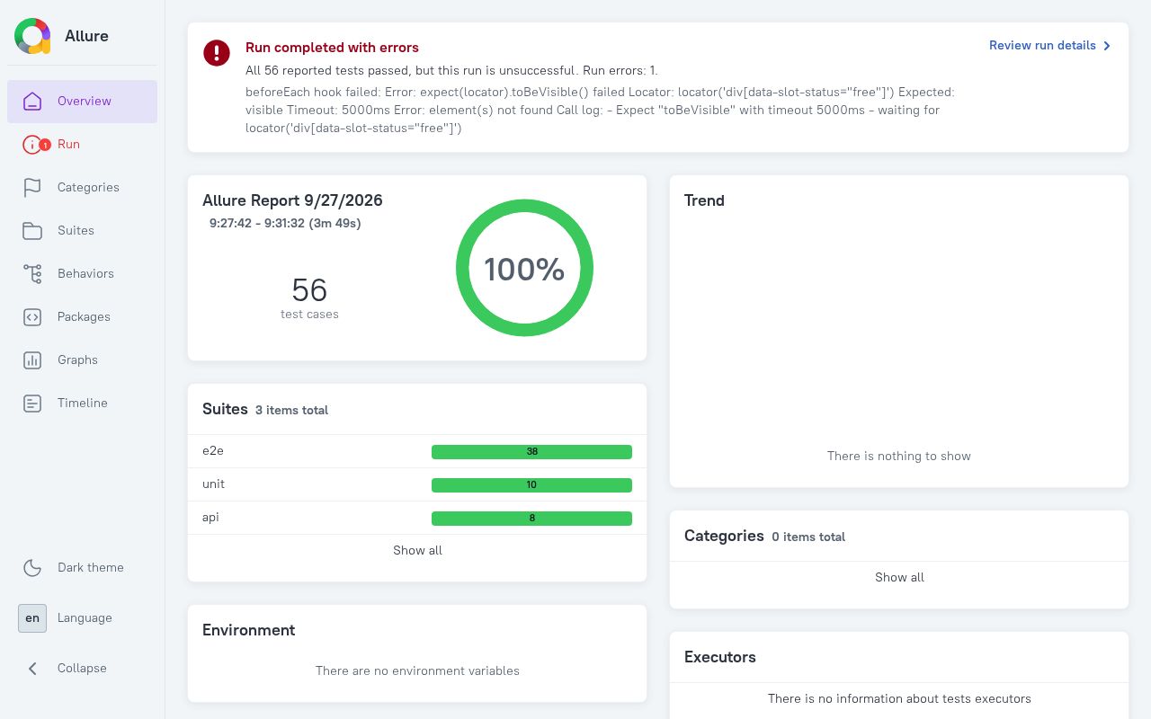Open the api suite row
The image size is (1151, 719).
click(417, 518)
